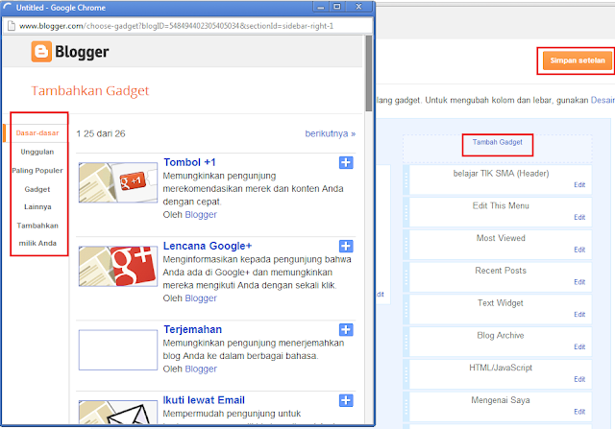Add the Tombol +1 gadget with plus icon
This screenshot has width=615, height=429.
coord(346,162)
